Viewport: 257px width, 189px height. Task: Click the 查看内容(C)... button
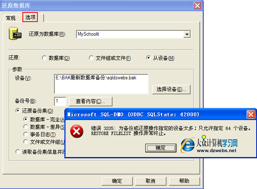point(91,101)
